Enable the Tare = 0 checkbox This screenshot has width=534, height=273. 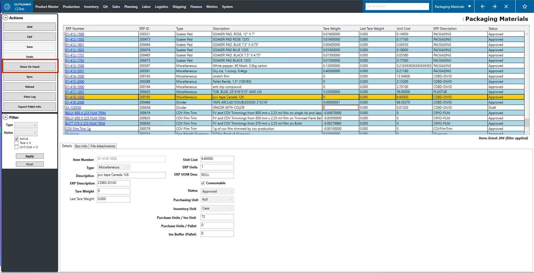pyautogui.click(x=17, y=143)
